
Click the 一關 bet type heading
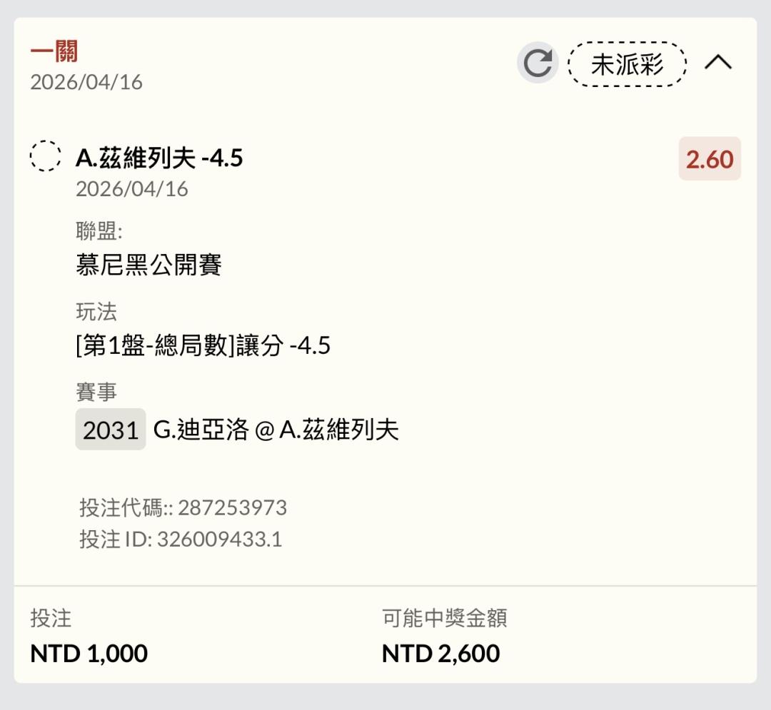(54, 52)
